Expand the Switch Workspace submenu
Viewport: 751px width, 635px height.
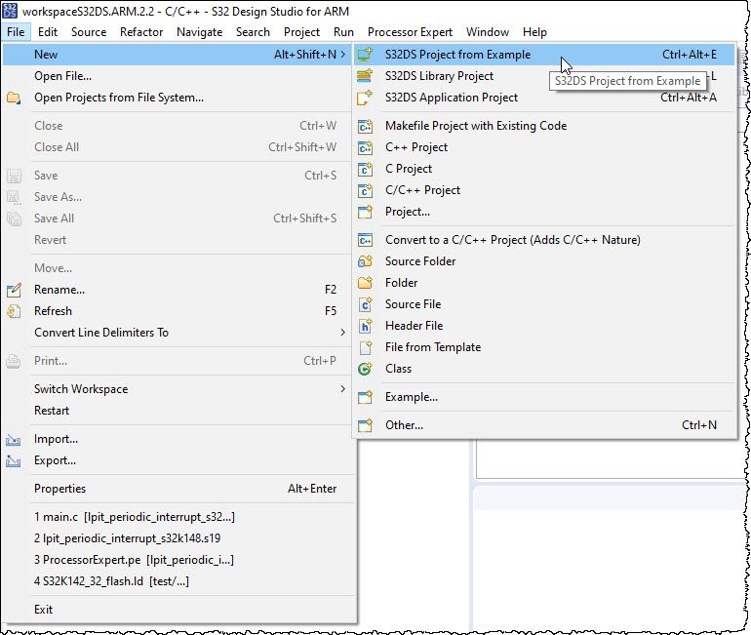tap(343, 388)
